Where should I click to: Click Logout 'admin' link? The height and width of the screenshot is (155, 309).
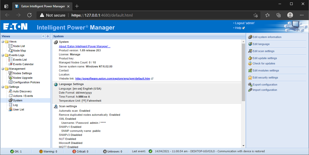tap(245, 23)
